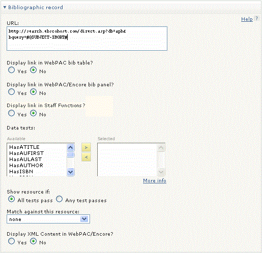Image resolution: width=262 pixels, height=253 pixels.
Task: Open Match against this resource dropdown
Action: point(48,219)
